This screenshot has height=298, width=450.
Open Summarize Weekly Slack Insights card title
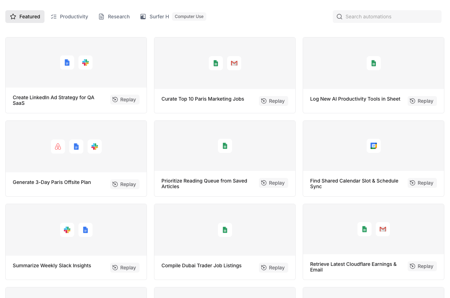52,266
